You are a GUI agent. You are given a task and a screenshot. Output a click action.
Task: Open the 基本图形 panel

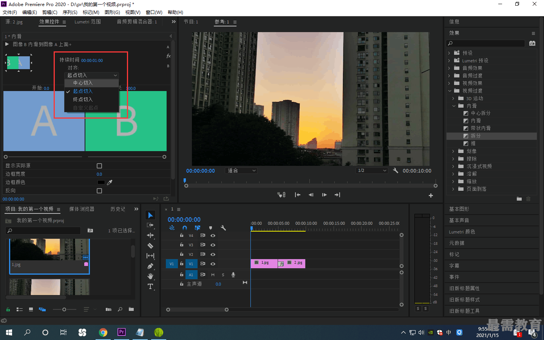tap(459, 209)
